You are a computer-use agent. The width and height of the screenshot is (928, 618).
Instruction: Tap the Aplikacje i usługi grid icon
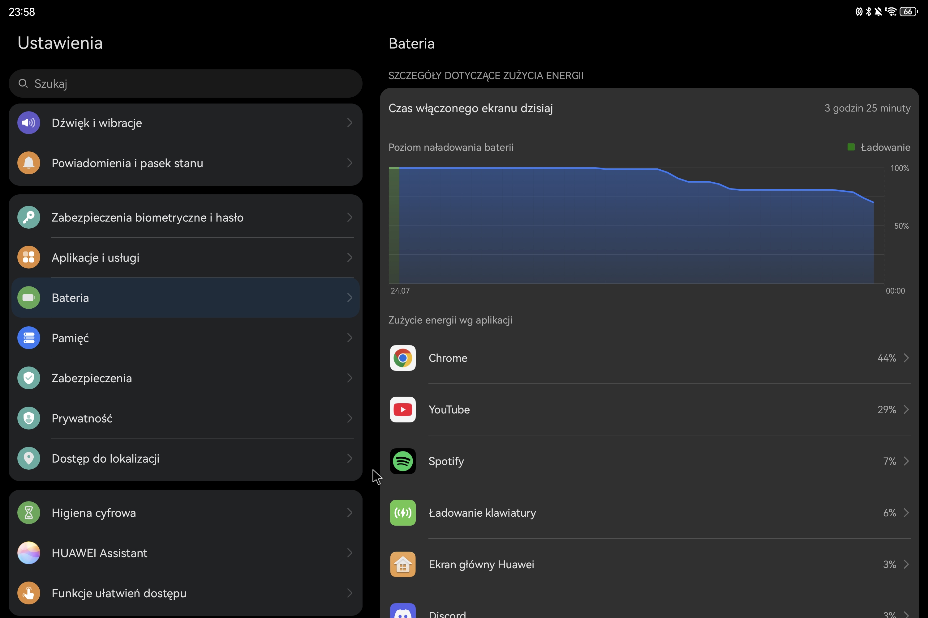pos(29,257)
